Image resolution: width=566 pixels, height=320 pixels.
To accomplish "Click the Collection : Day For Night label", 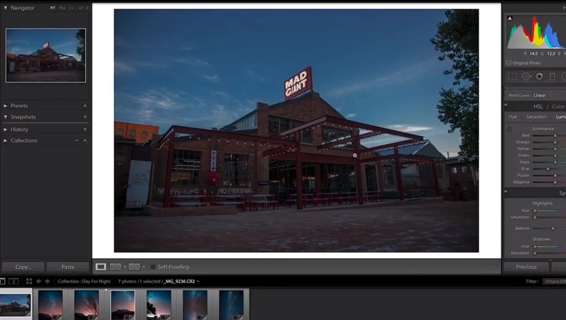I will tap(84, 281).
